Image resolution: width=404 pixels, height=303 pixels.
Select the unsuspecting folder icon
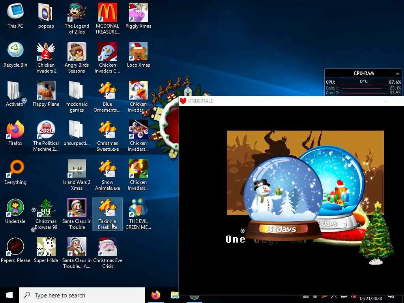(x=77, y=133)
